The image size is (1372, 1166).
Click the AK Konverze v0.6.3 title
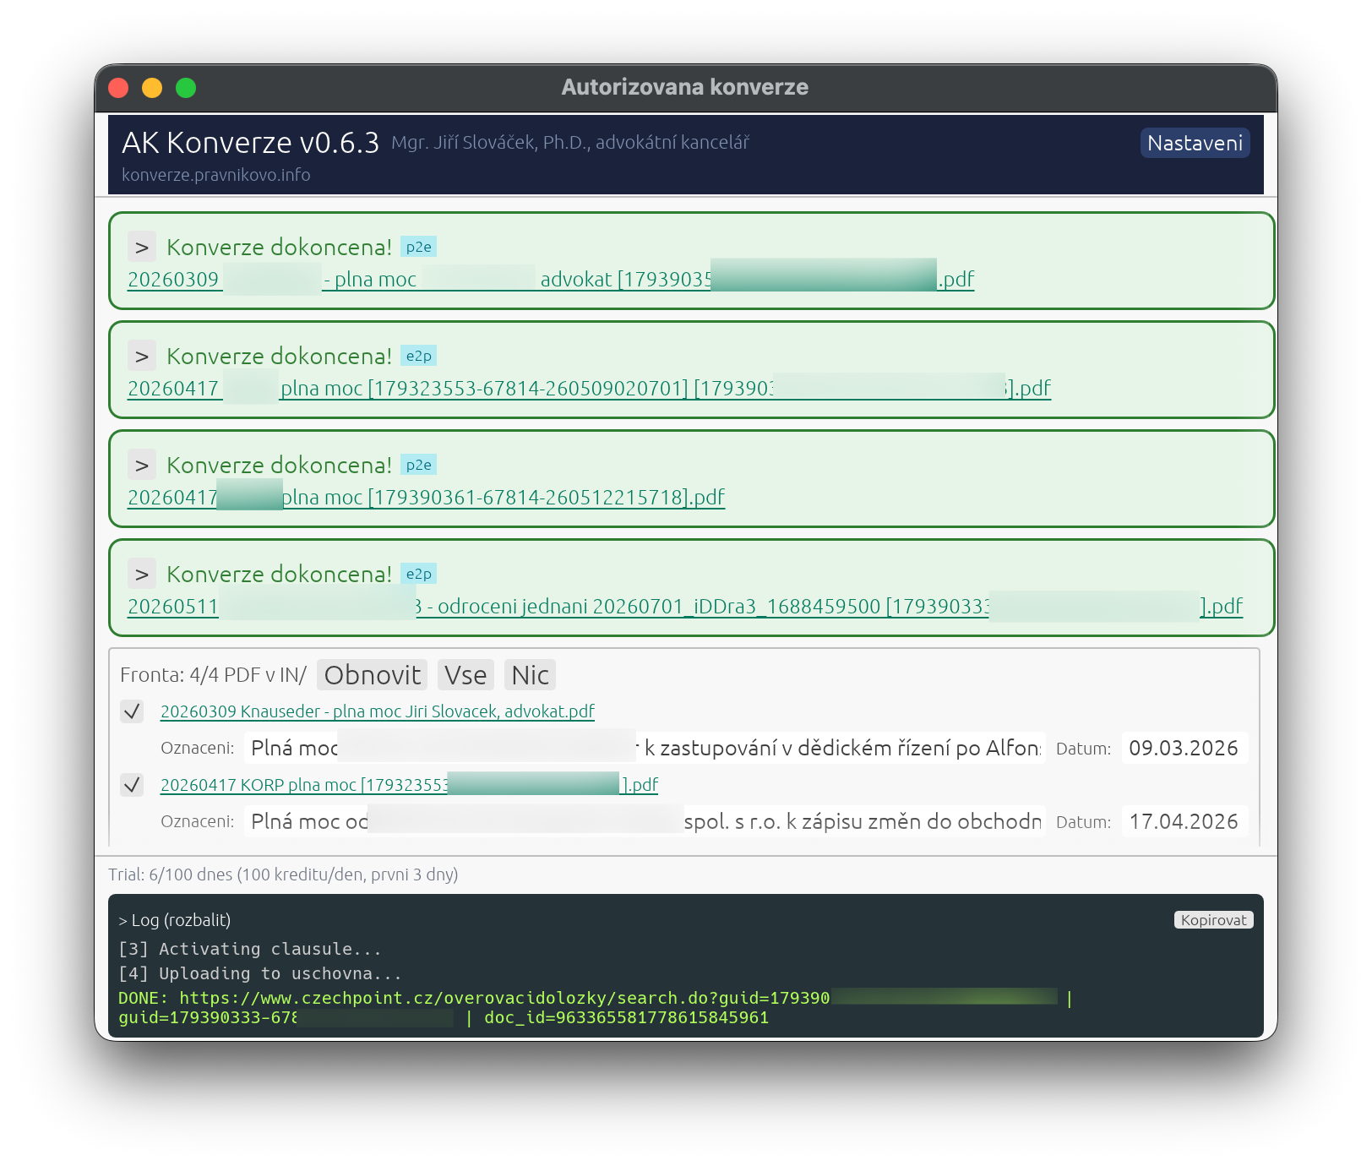(250, 143)
